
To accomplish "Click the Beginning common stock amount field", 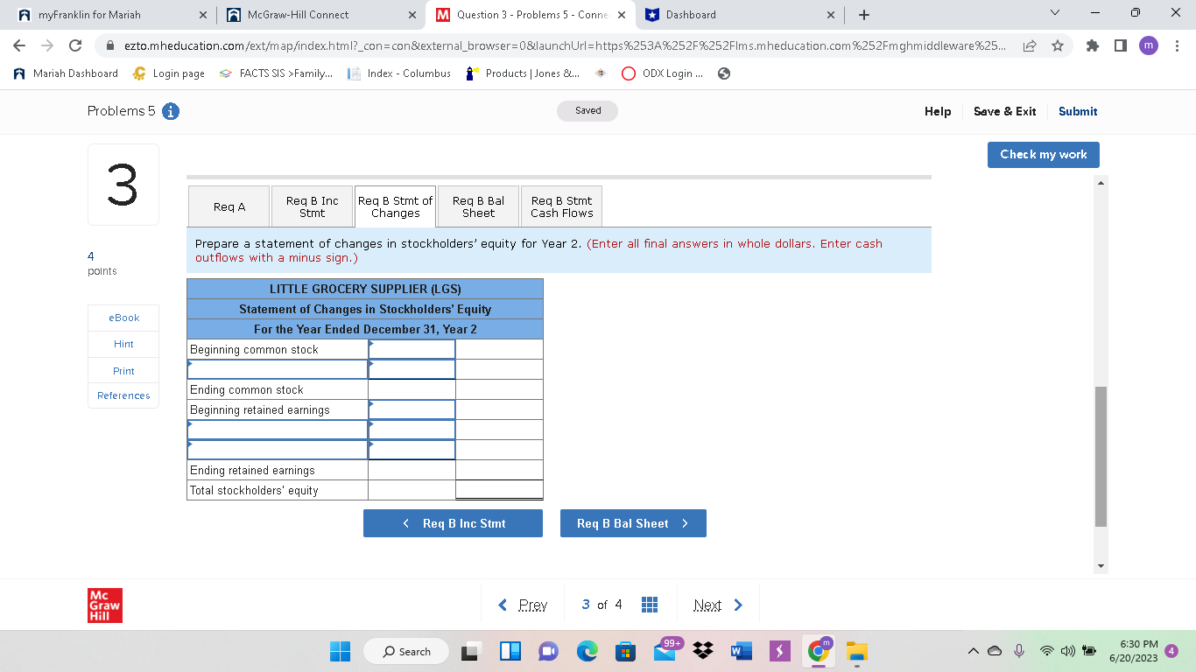I will coord(412,349).
